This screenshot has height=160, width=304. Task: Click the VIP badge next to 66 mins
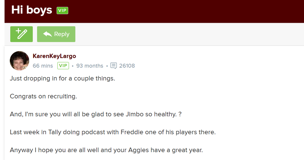pyautogui.click(x=63, y=66)
